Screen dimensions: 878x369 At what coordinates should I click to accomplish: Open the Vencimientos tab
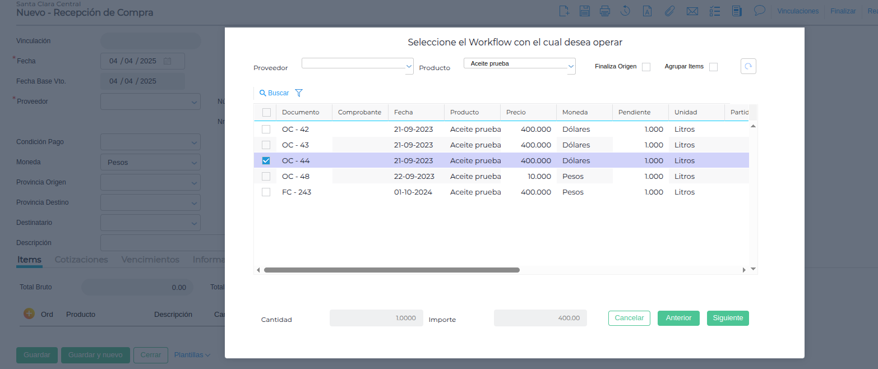tap(150, 260)
